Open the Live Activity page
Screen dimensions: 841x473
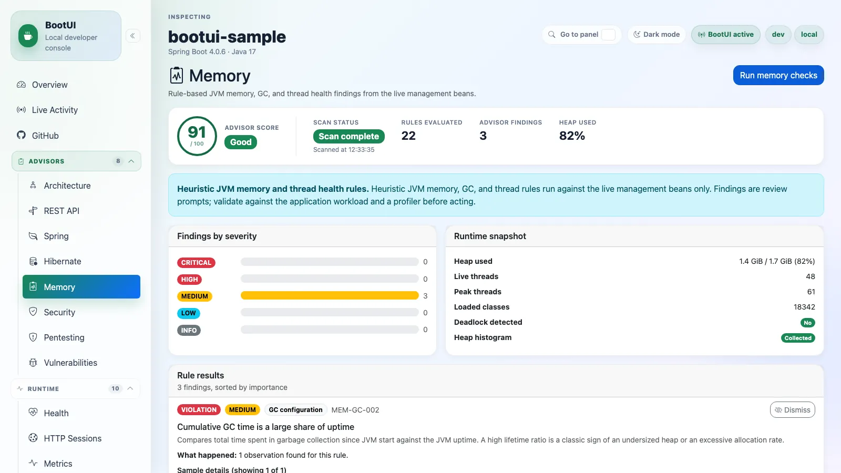tap(76, 110)
